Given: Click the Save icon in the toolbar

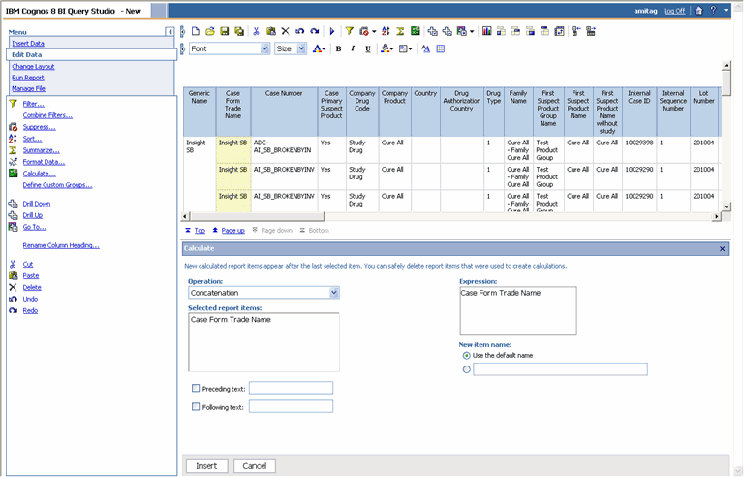Looking at the screenshot, I should point(225,31).
